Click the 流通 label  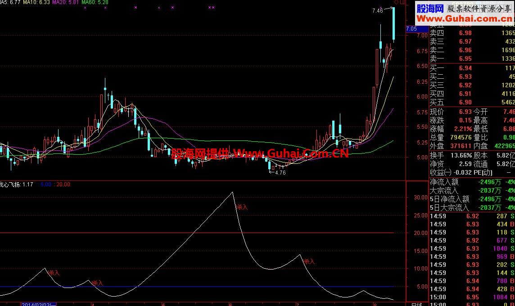pos(480,164)
